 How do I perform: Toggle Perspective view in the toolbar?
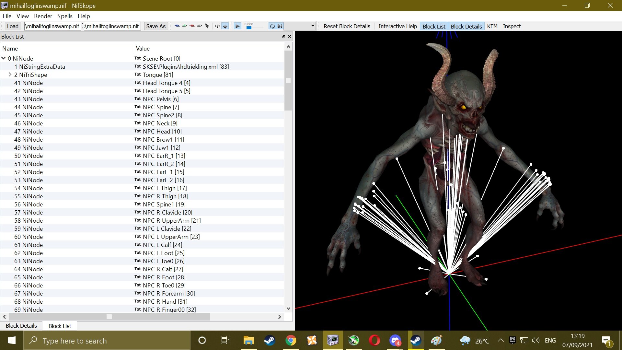(225, 26)
